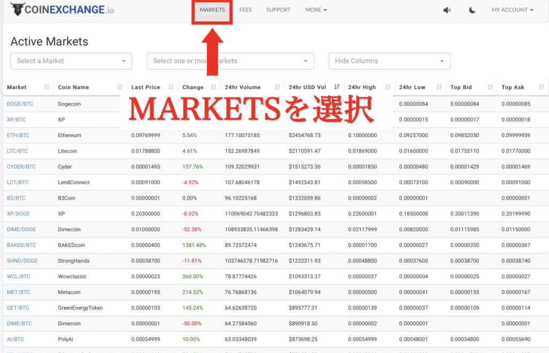This screenshot has width=549, height=353.
Task: Click the PolyAi coin name
Action: point(65,340)
